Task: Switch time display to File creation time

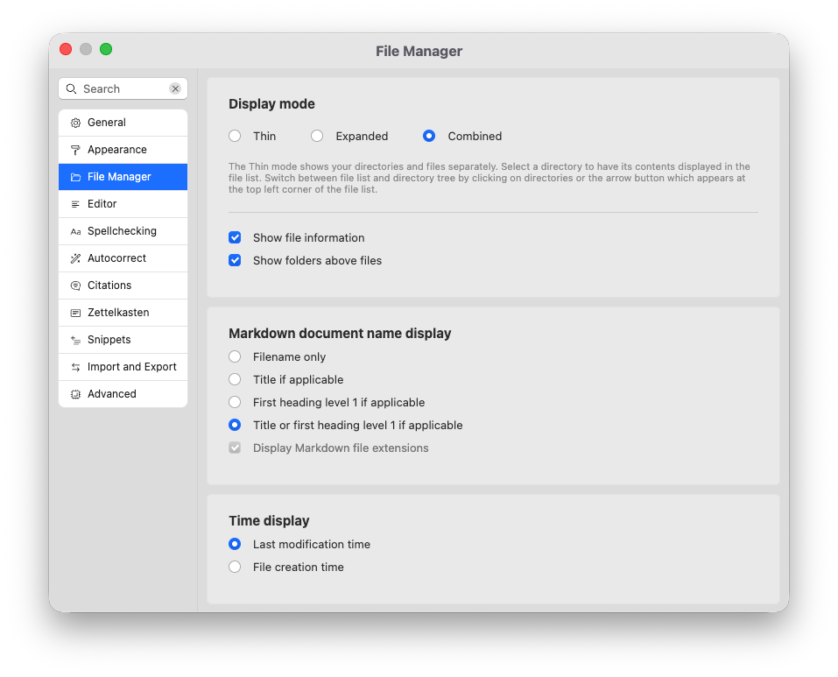Action: click(235, 567)
